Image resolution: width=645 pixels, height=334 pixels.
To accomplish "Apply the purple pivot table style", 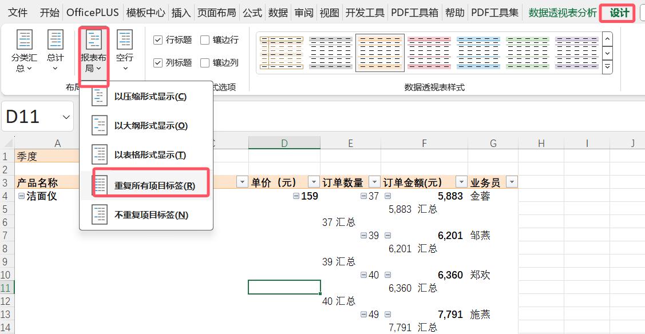I will 577,53.
